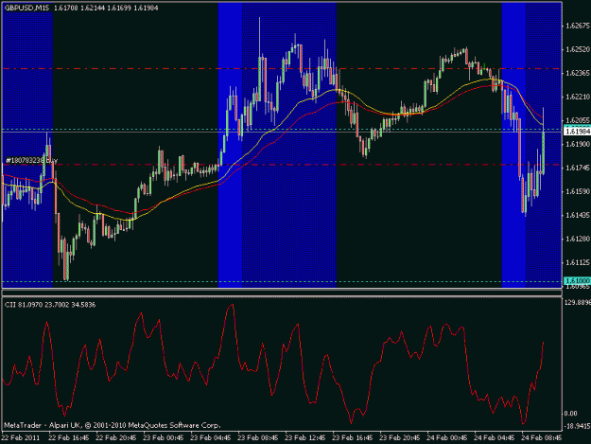The width and height of the screenshot is (591, 444).
Task: Click the 129.8896 indicator scale value
Action: click(x=578, y=303)
